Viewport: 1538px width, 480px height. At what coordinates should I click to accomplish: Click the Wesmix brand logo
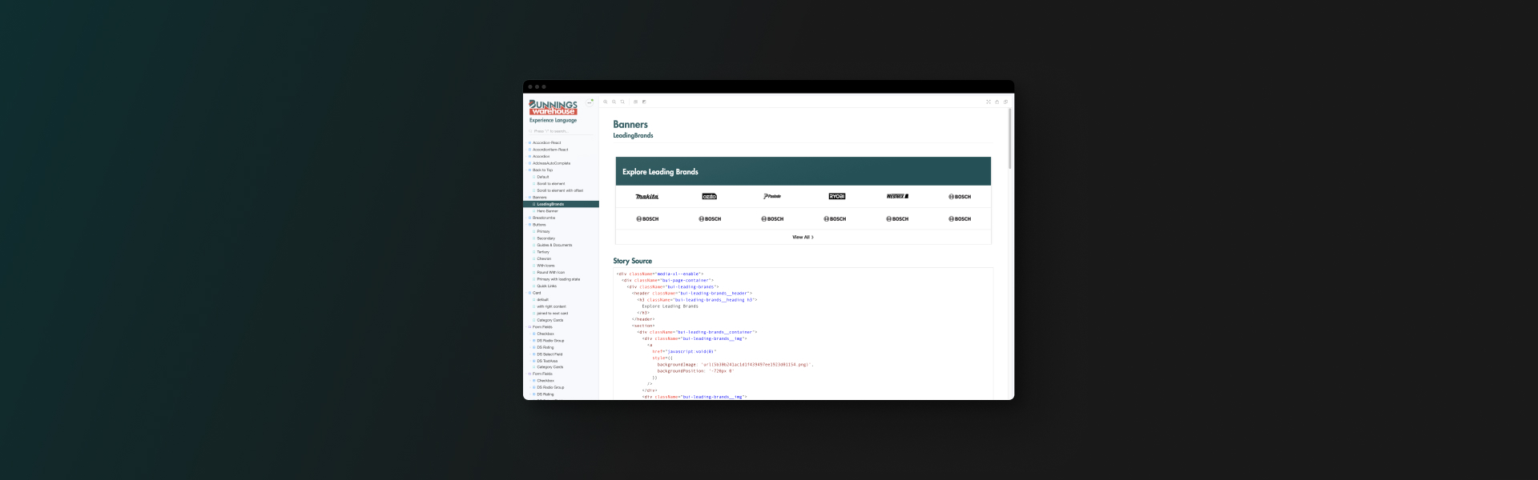pos(897,196)
